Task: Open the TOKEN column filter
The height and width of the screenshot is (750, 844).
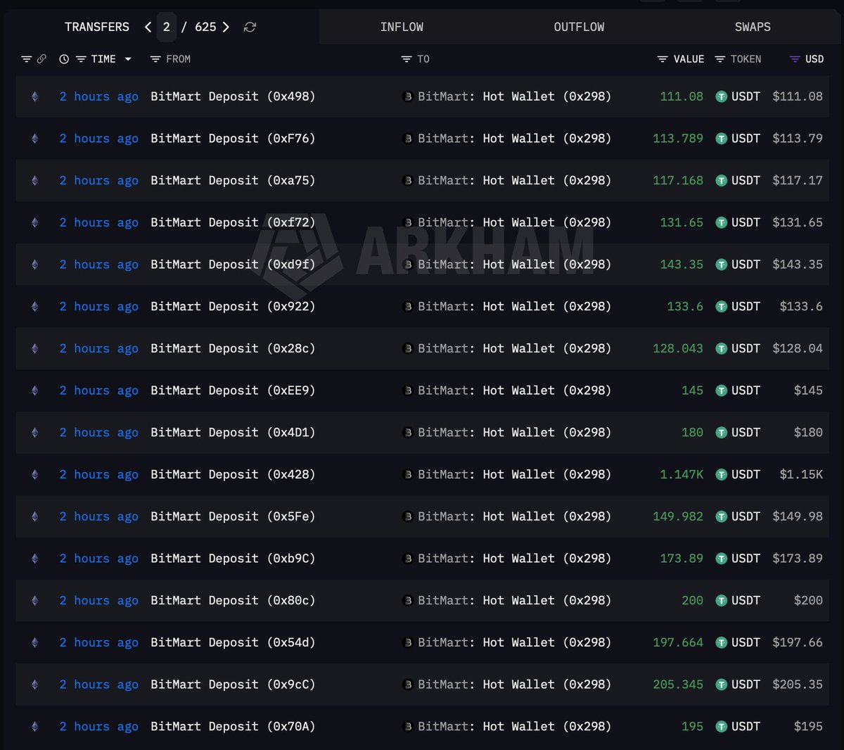Action: pyautogui.click(x=720, y=59)
